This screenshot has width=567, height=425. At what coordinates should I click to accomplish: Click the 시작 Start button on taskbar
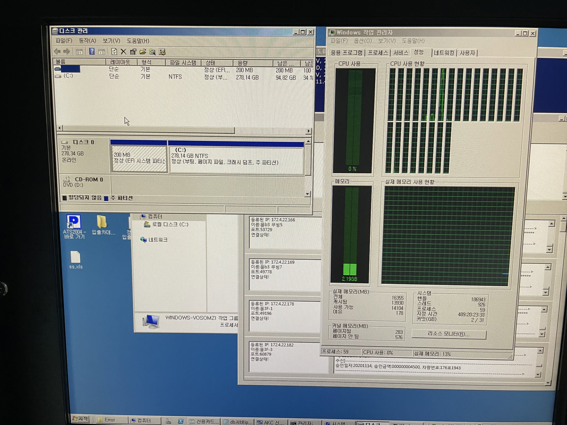[81, 419]
